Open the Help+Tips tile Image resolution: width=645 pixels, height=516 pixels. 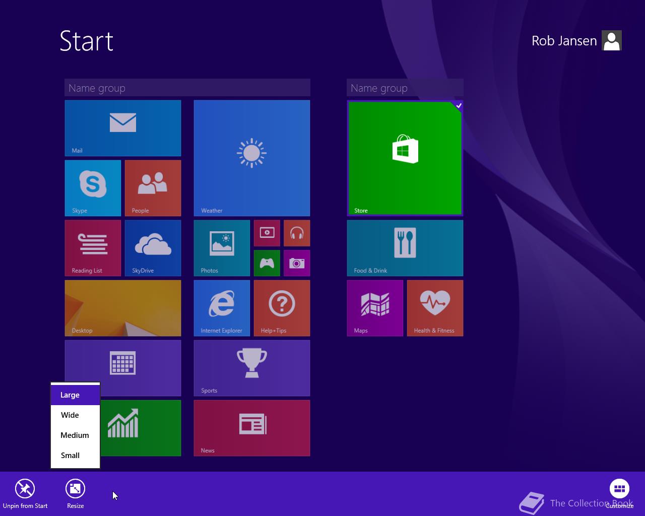click(282, 308)
